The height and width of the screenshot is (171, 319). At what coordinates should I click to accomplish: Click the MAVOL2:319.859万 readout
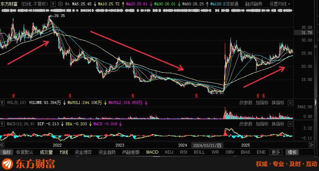pyautogui.click(x=125, y=103)
